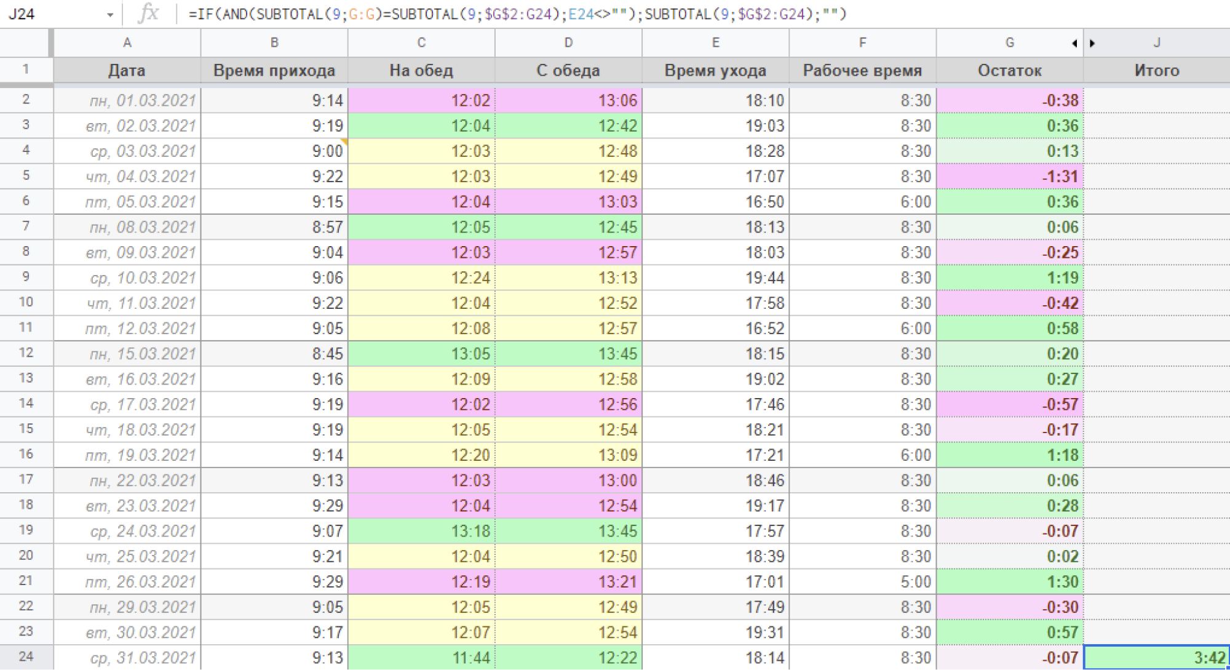
Task: Click the 'С обеда' header cell
Action: tap(568, 70)
